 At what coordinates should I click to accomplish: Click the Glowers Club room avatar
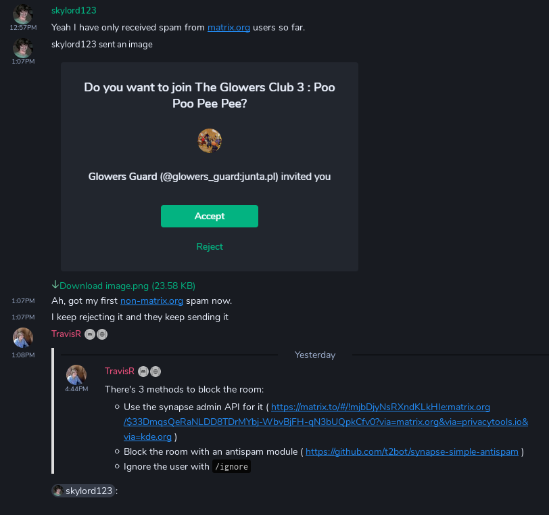coord(210,141)
